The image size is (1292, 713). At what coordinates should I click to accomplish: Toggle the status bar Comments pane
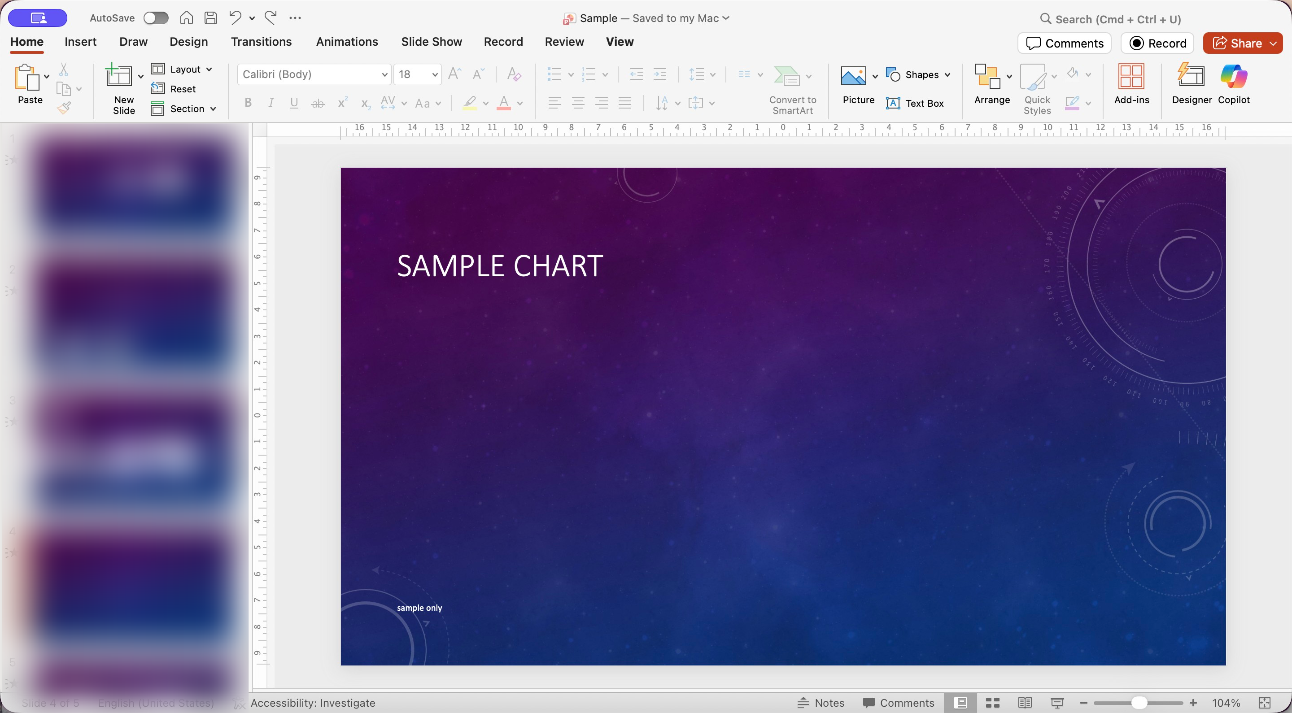pyautogui.click(x=899, y=703)
